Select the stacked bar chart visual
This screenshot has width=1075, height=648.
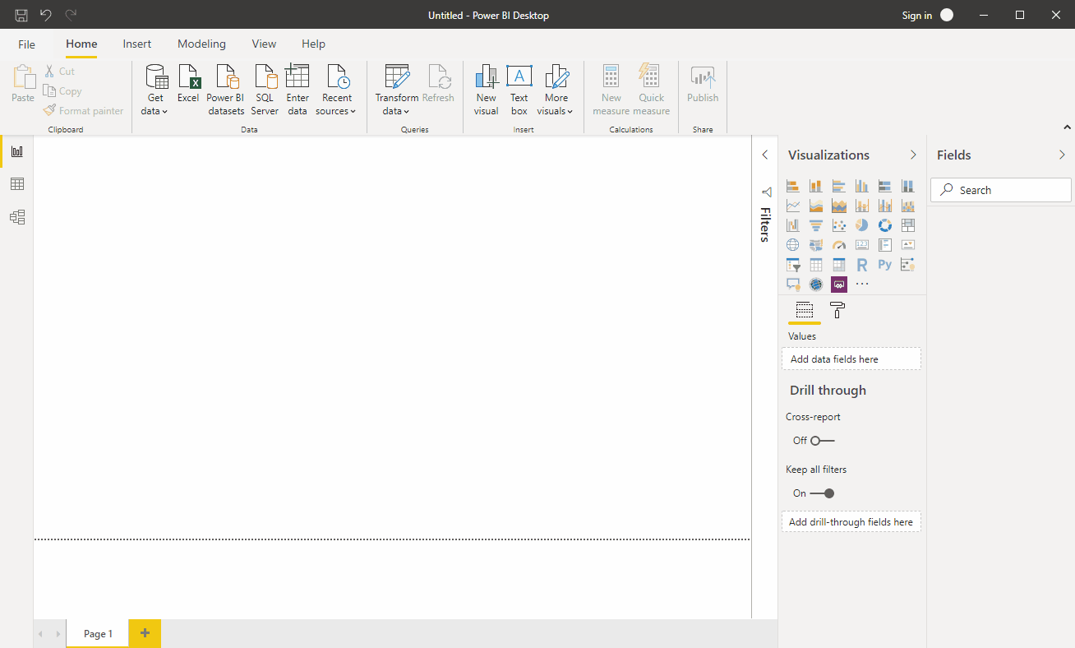click(793, 186)
